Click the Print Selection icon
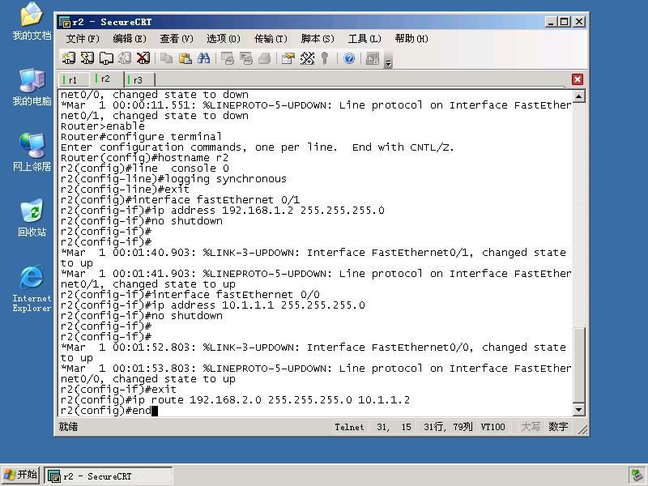This screenshot has width=648, height=486. click(x=246, y=58)
